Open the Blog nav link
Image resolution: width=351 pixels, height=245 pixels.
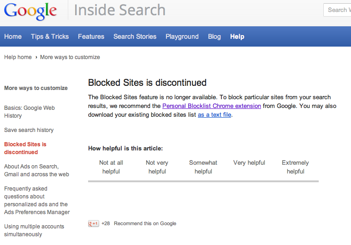coord(214,36)
